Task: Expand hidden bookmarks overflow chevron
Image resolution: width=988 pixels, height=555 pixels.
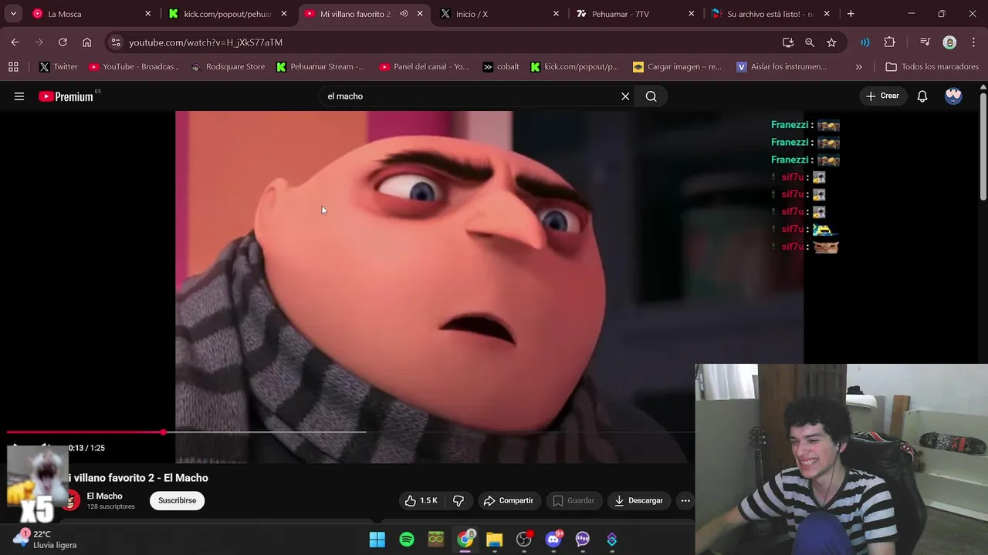Action: (858, 67)
